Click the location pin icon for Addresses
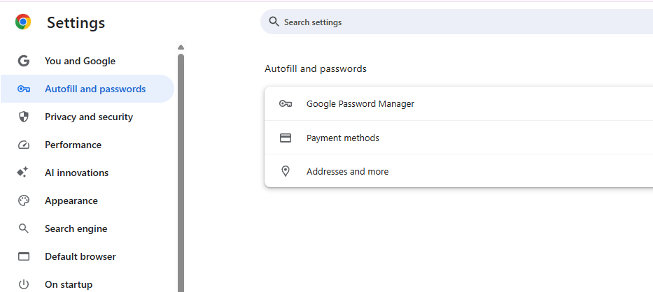The height and width of the screenshot is (292, 653). tap(285, 171)
